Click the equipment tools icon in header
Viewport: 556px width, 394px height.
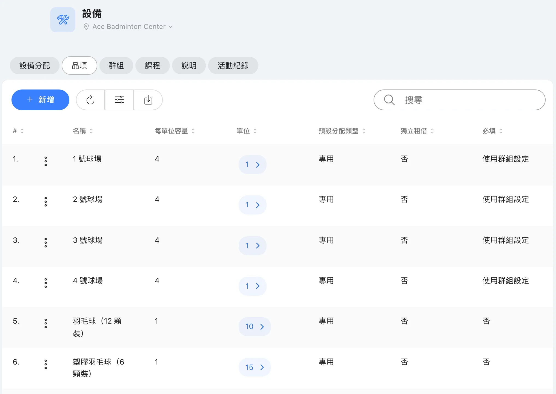pos(63,20)
